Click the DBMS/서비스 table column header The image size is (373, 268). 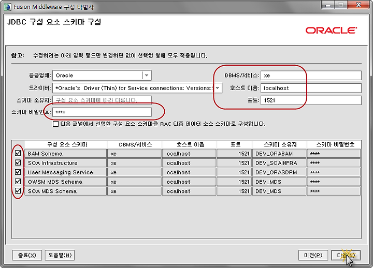click(135, 144)
